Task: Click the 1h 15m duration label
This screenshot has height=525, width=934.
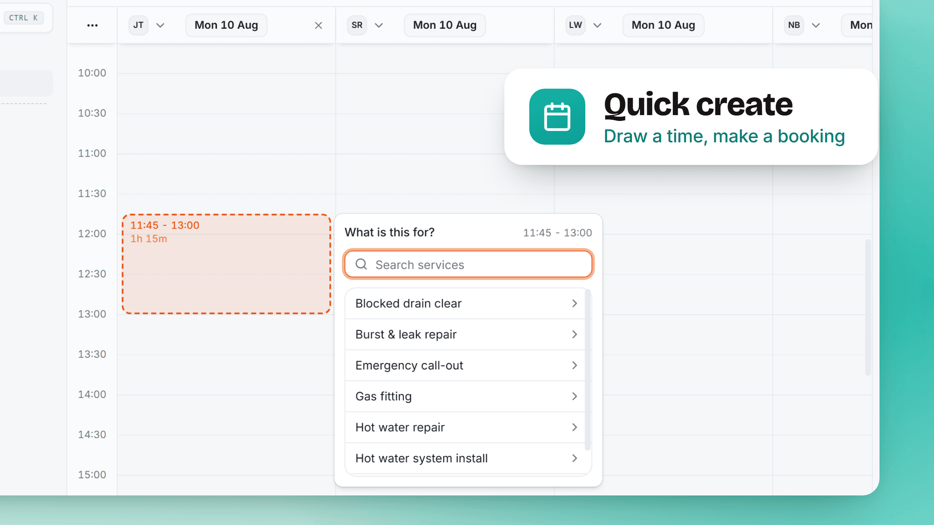Action: tap(149, 239)
